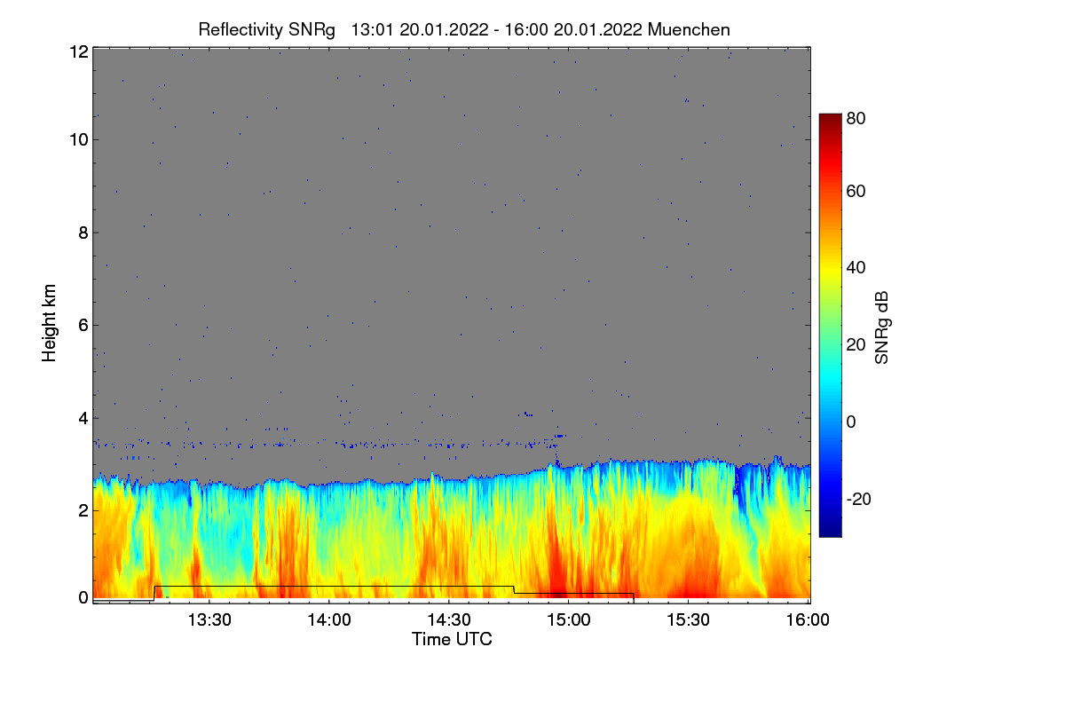Click the '60' colorbar tick value

[856, 192]
